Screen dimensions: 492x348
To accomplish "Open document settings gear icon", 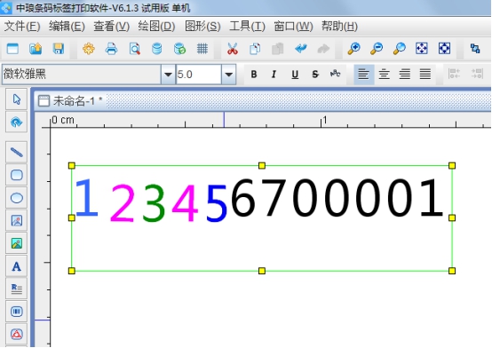I will (89, 49).
